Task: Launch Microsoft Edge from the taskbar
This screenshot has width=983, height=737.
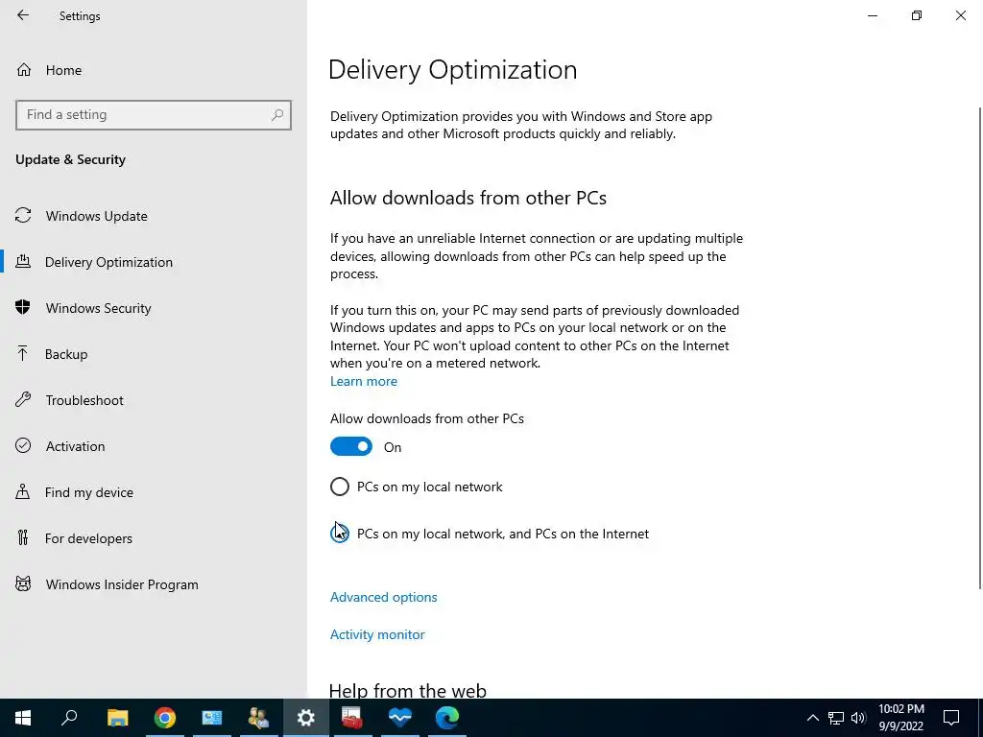Action: 447,718
